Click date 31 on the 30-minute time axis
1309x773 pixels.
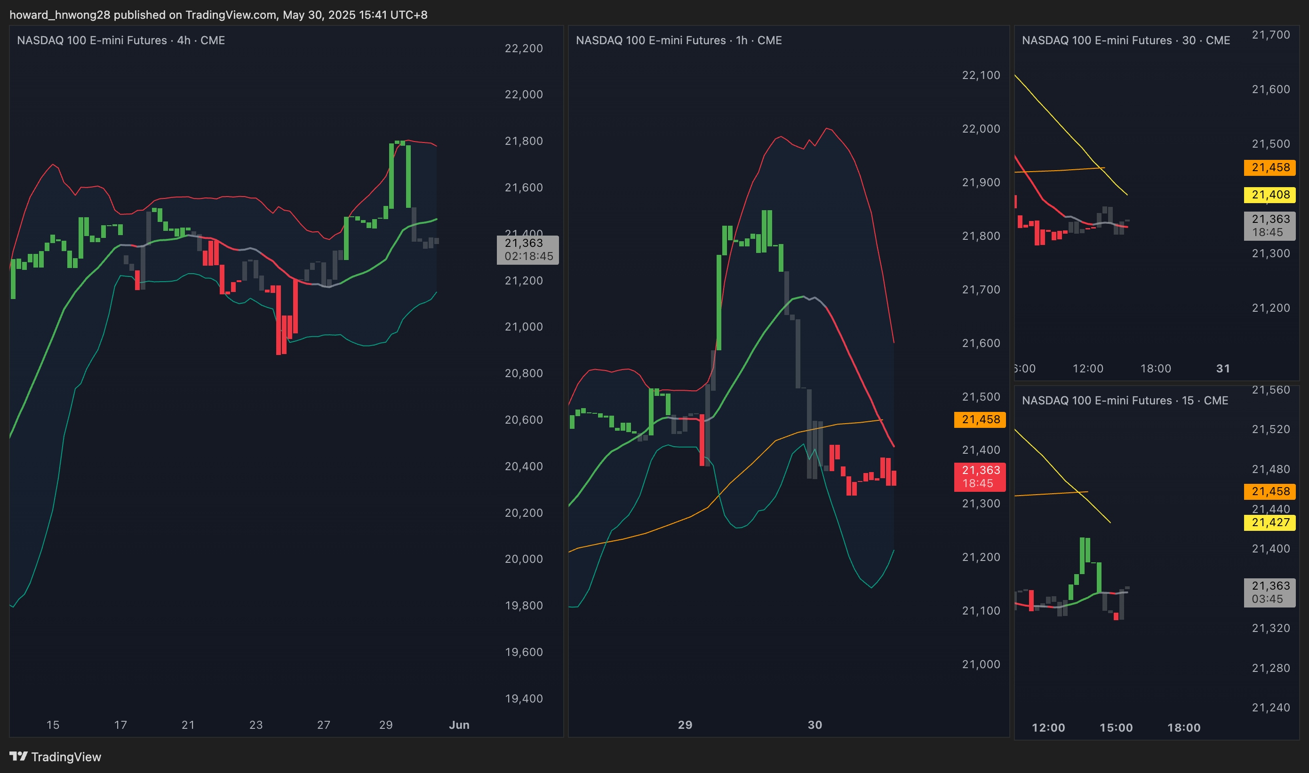[1222, 368]
